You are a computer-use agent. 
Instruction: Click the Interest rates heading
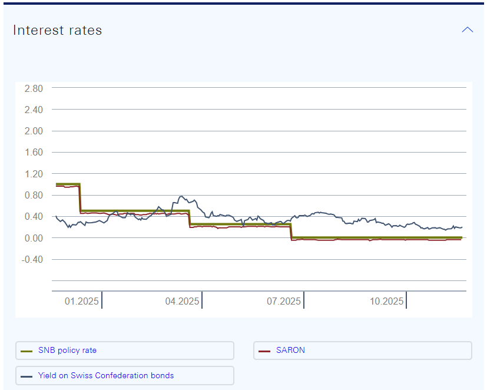pos(58,31)
